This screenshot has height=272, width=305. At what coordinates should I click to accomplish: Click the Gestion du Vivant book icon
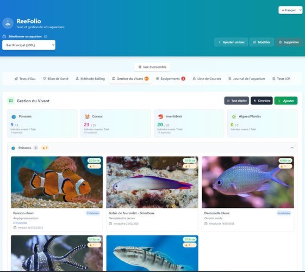pos(11,101)
